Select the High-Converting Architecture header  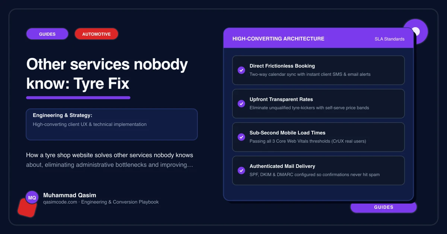coord(278,39)
